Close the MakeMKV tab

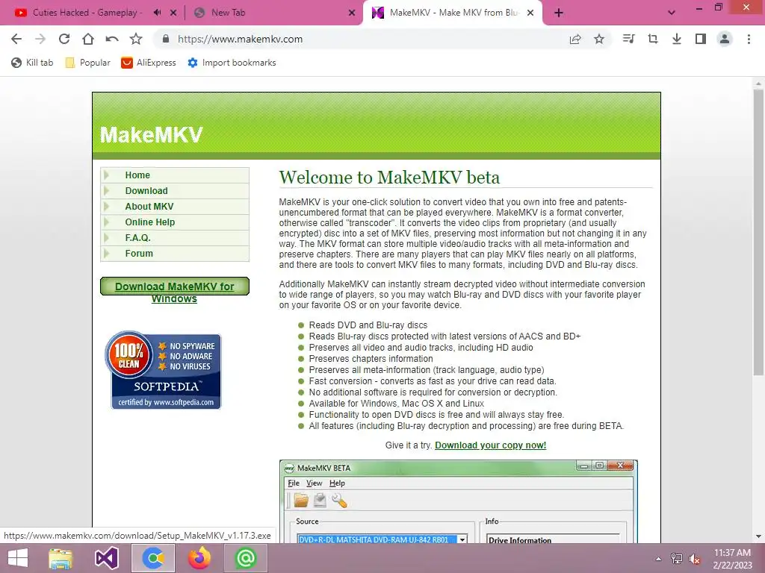[x=530, y=13]
